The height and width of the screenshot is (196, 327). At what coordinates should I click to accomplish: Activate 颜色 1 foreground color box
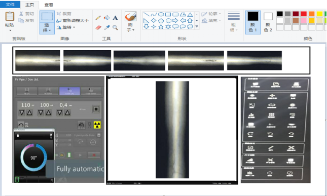click(253, 22)
